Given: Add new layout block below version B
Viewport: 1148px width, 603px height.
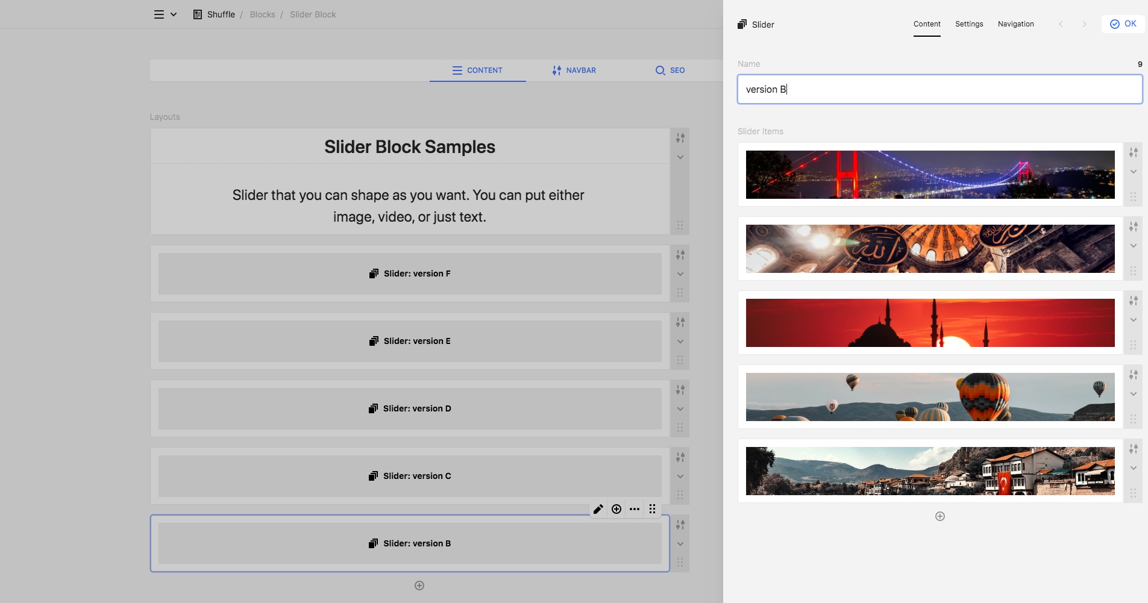Looking at the screenshot, I should coord(419,586).
